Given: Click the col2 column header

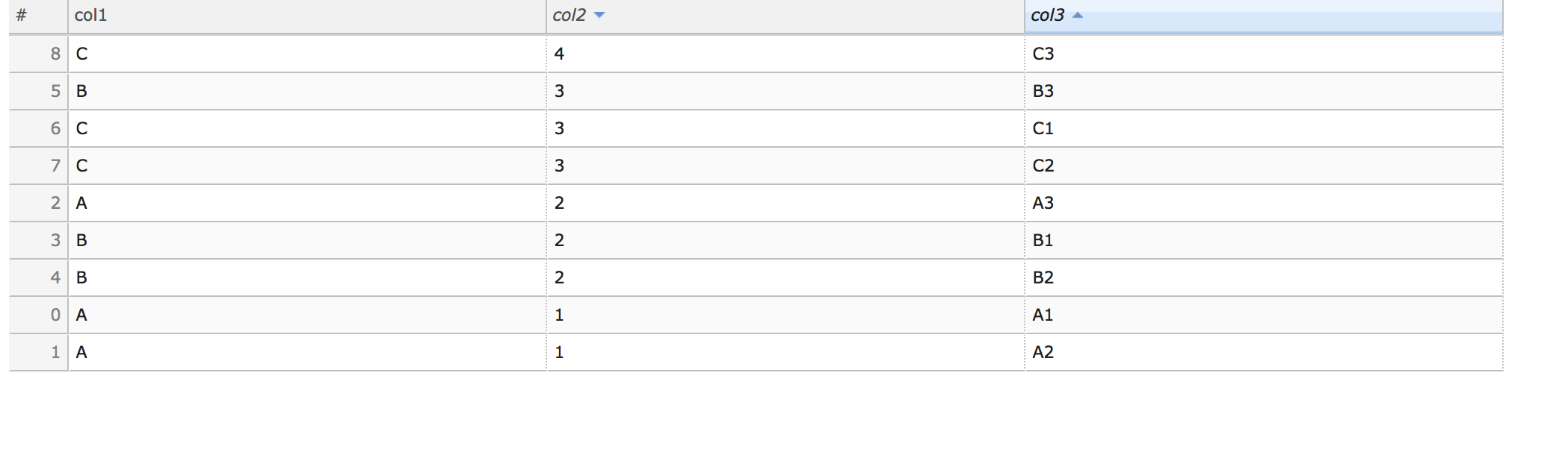Looking at the screenshot, I should point(568,13).
